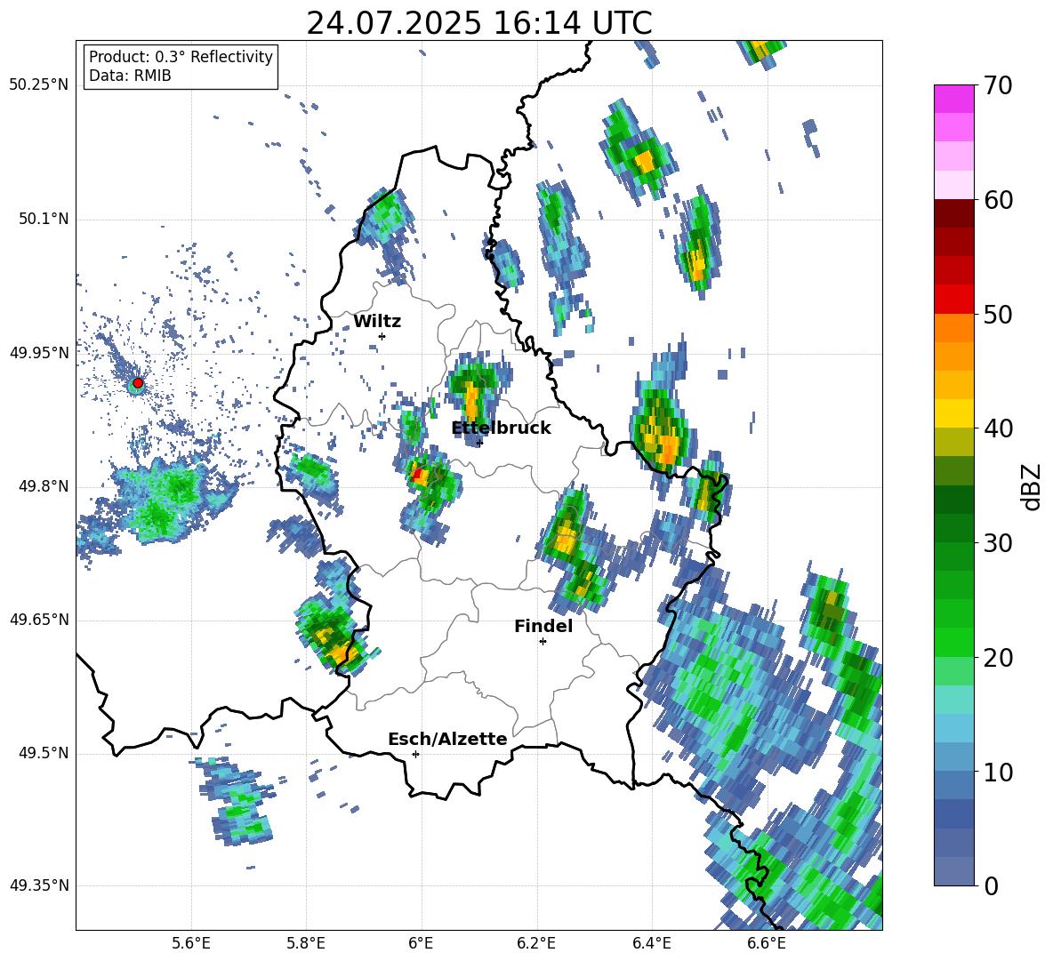This screenshot has width=1053, height=961.
Task: Click the bright red colorbar swatch above 50
Action: pyautogui.click(x=953, y=300)
